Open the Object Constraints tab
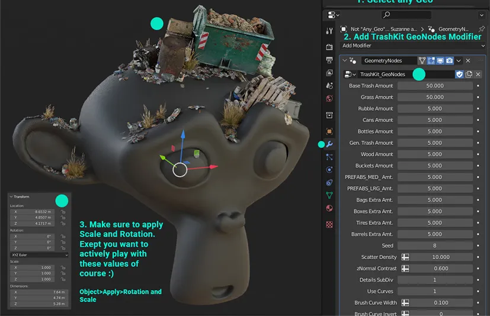Viewport: 490px width, 316px height. point(329,183)
